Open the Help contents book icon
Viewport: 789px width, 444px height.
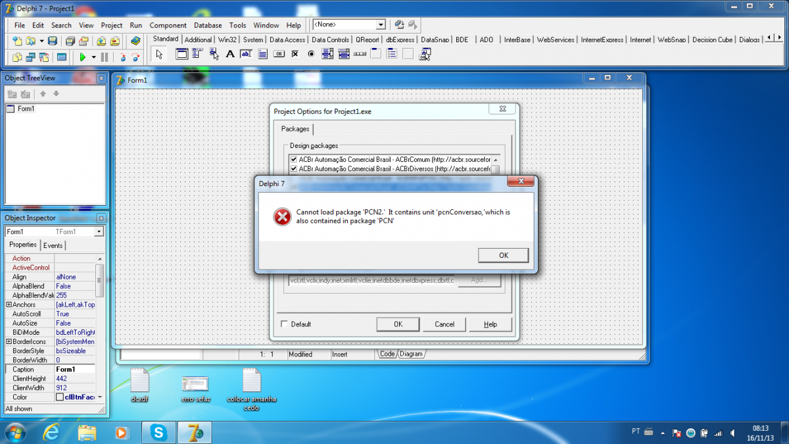tap(135, 41)
